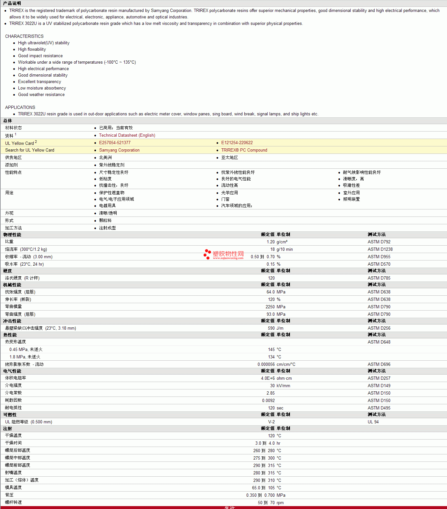Screen dimensions: 447x509
Task: Select the 'Good weather resistance' bullet
Action: [41, 94]
